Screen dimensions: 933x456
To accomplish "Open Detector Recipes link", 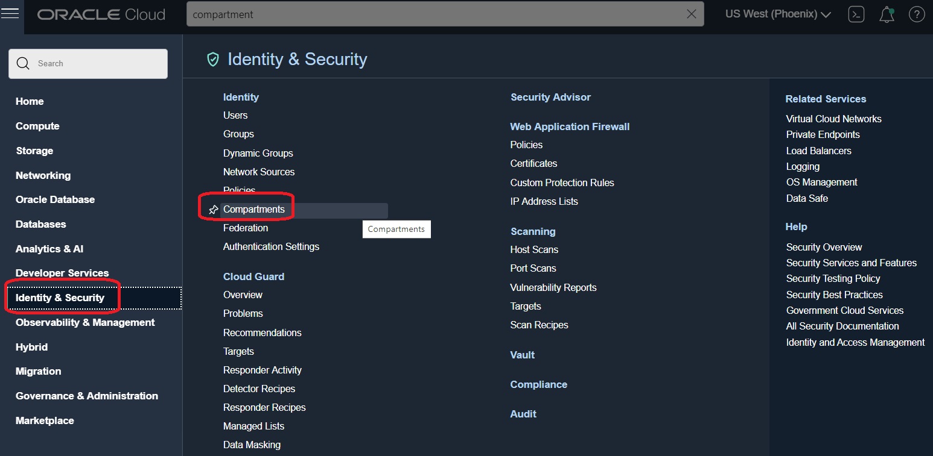I will tap(259, 389).
